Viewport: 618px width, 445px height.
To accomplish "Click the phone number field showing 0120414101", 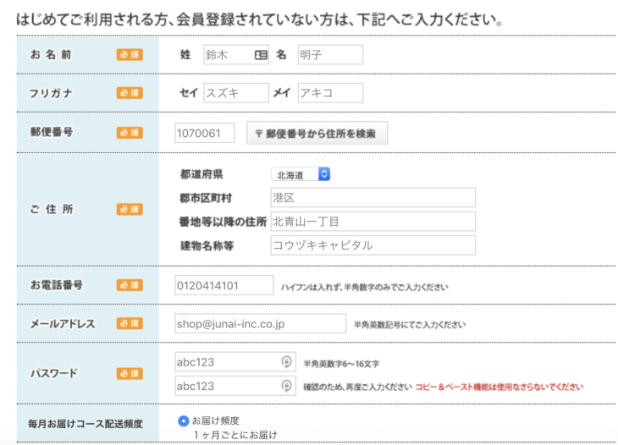I will tap(223, 285).
